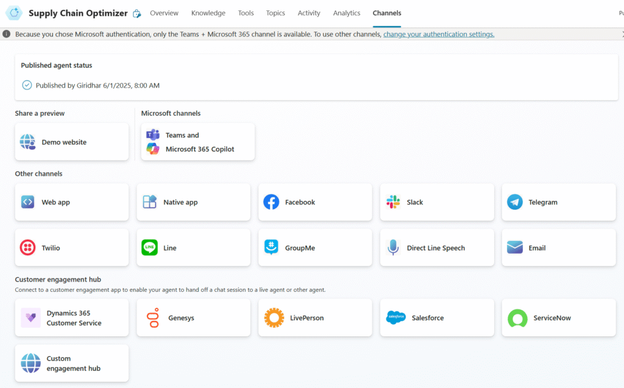Select the Channels tab

[387, 13]
